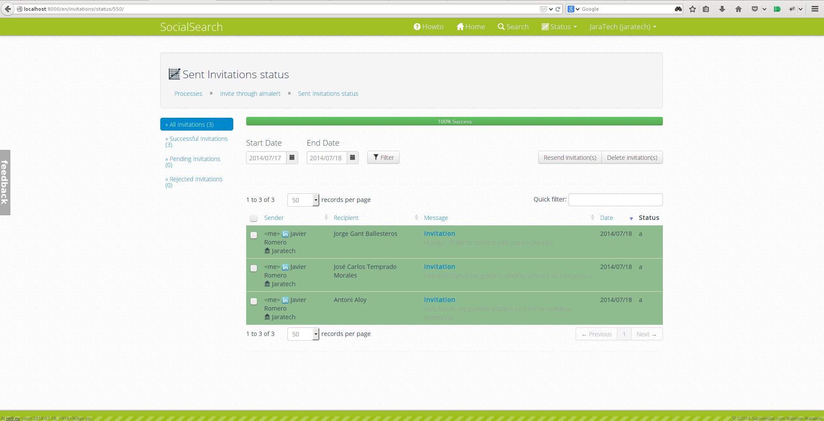824x421 pixels.
Task: Click the Delete invitation(s) button
Action: (x=632, y=158)
